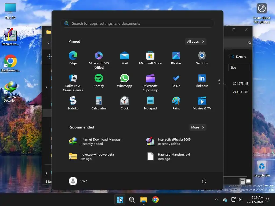Open the volume tray icon

[x=240, y=200]
